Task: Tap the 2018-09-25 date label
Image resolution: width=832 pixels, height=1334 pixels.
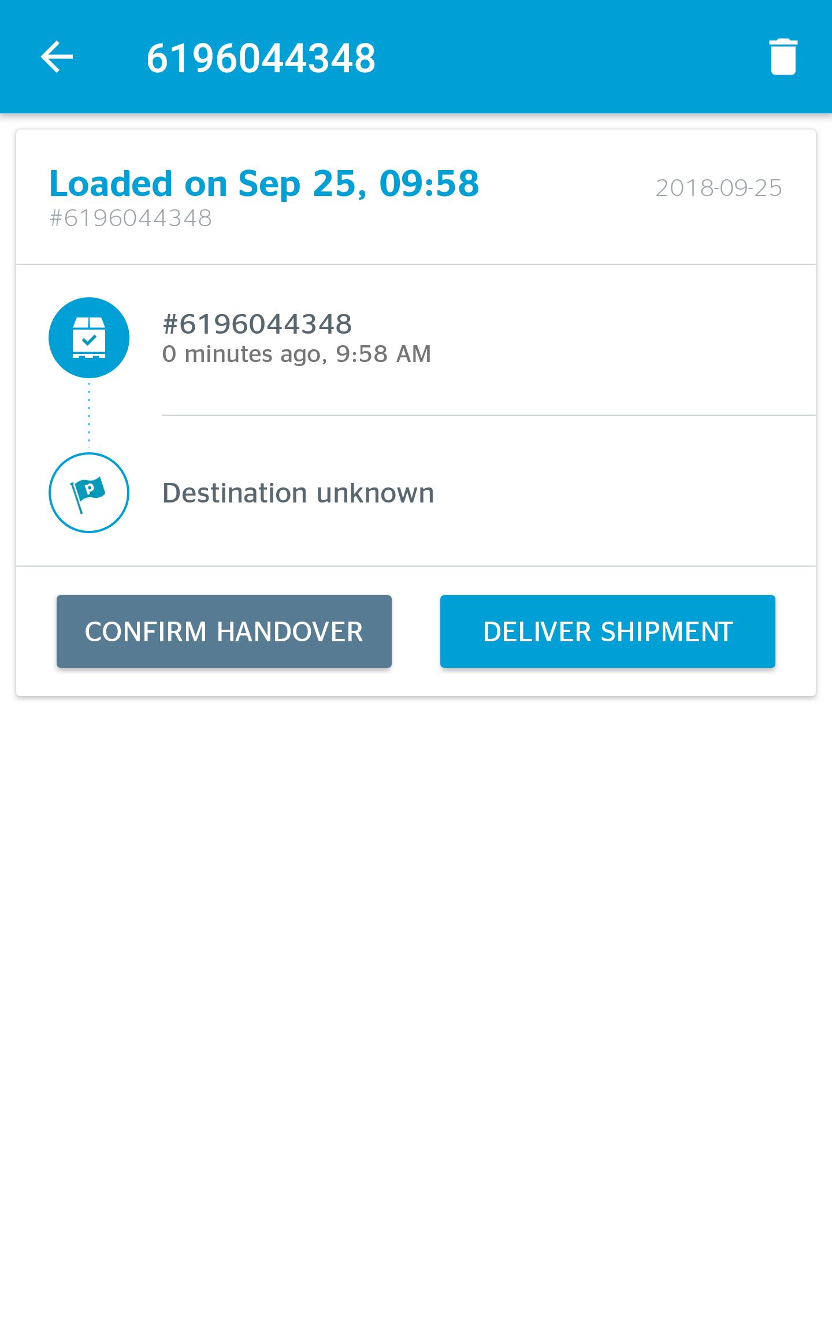Action: [719, 188]
